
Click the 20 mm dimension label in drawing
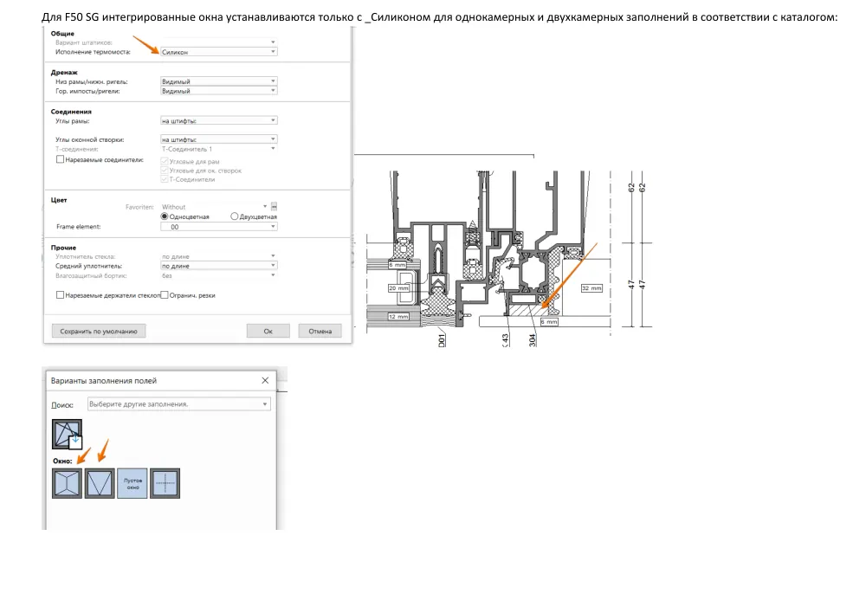pos(398,288)
